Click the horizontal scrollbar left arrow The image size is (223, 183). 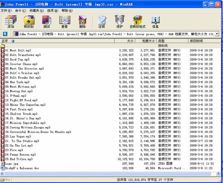click(x=2, y=173)
